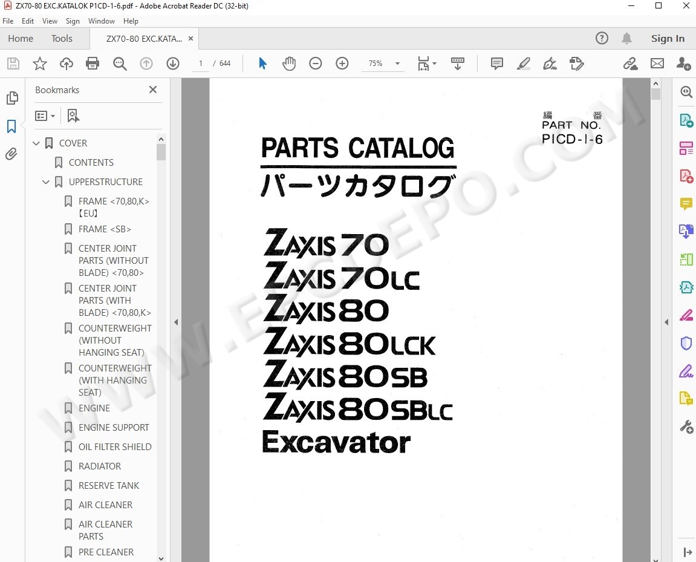This screenshot has width=696, height=562.
Task: Toggle the Bookmarks panel icon
Action: 11,126
